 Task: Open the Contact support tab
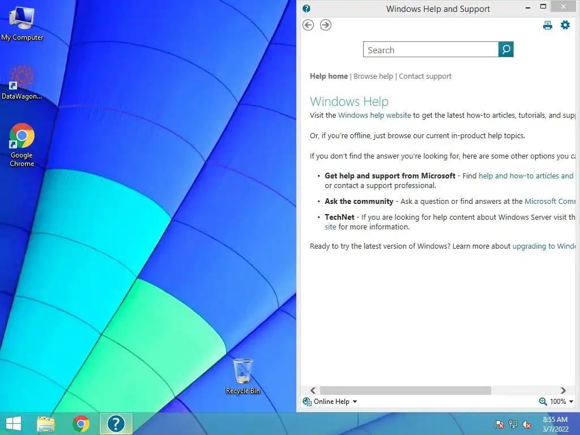pos(425,76)
